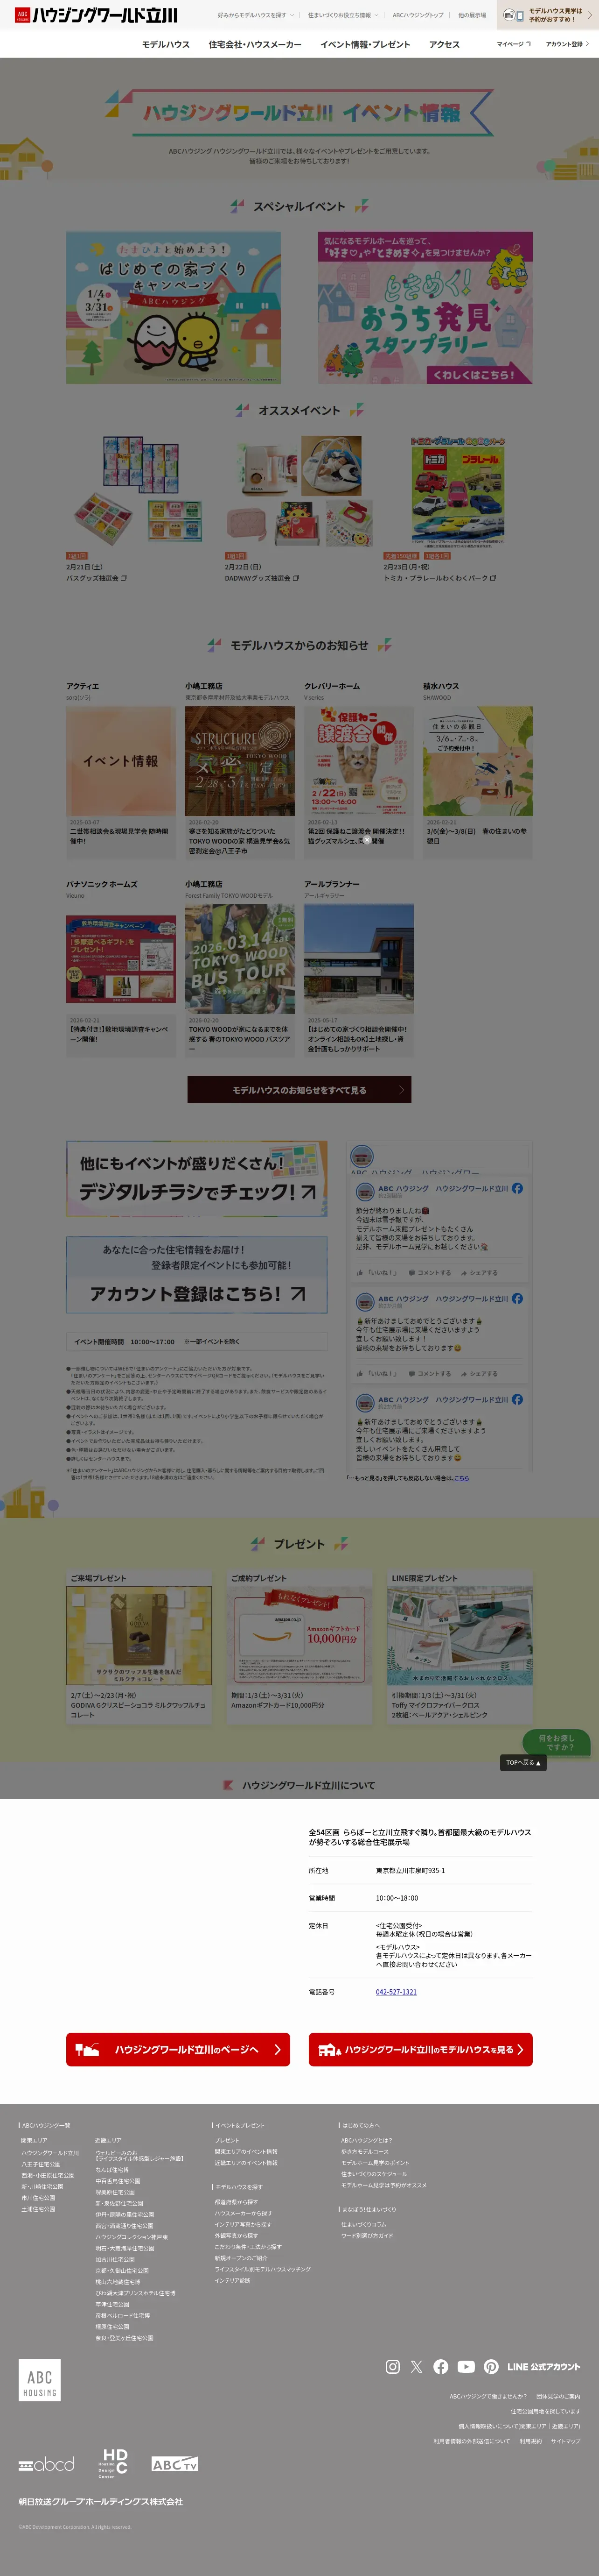The height and width of the screenshot is (2576, 599).
Task: Open the アカウント登録 link in header
Action: (567, 44)
